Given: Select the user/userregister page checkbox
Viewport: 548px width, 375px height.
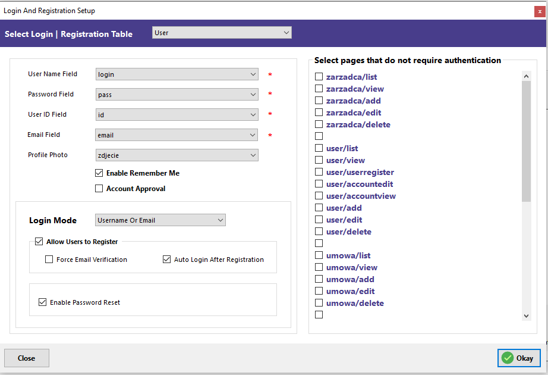Looking at the screenshot, I should [319, 171].
